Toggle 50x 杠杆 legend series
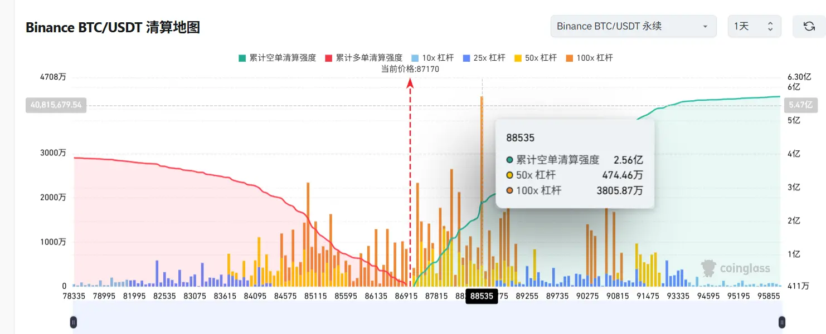Screen dimensions: 826x334 535,57
